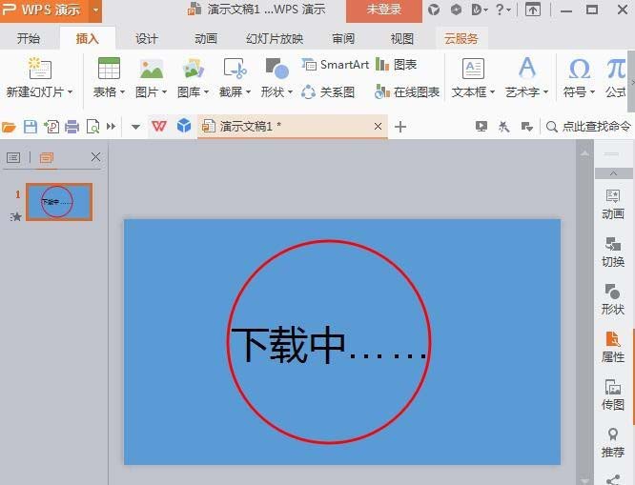
Task: Expand the 新建幻灯片 dropdown arrow
Action: tap(70, 92)
